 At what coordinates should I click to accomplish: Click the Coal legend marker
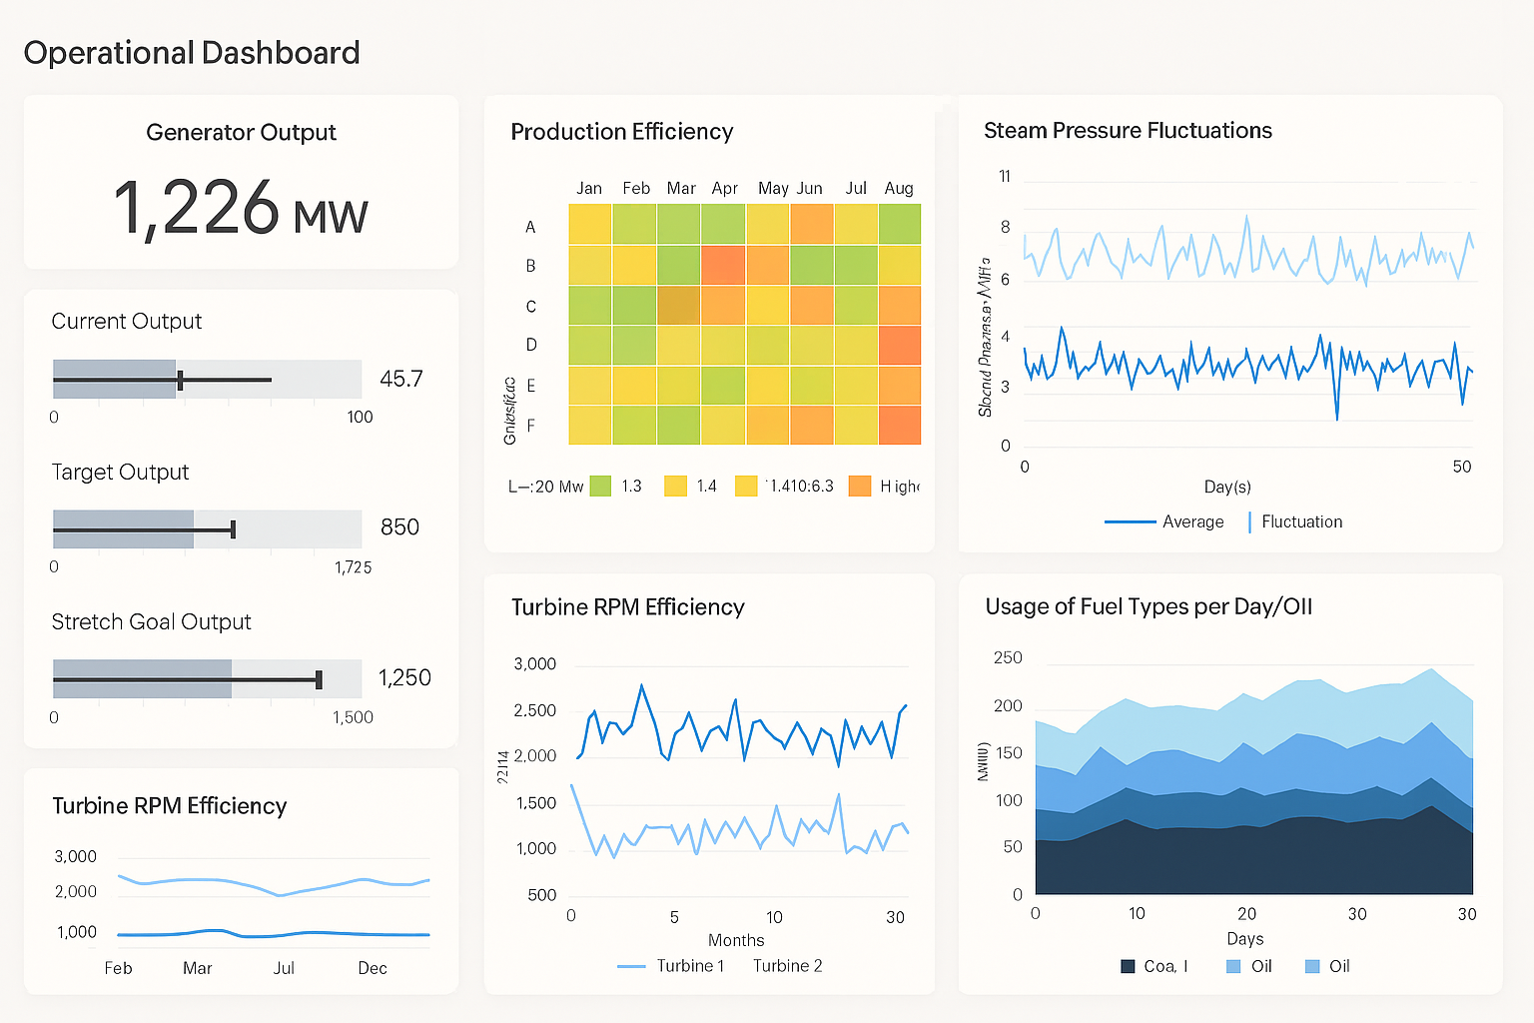click(x=1128, y=966)
